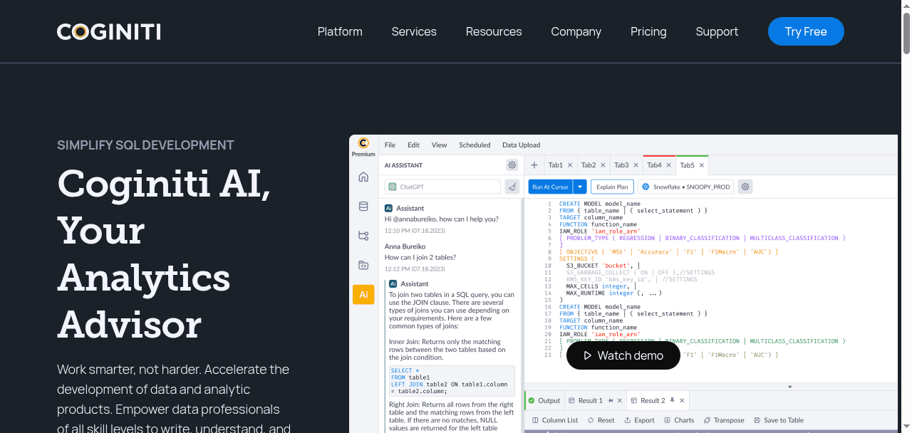The image size is (912, 433).
Task: Pin the Result 1 tab
Action: tap(609, 400)
